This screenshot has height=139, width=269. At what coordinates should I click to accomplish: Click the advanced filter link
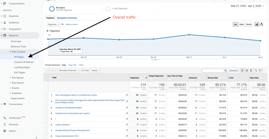coord(234,70)
